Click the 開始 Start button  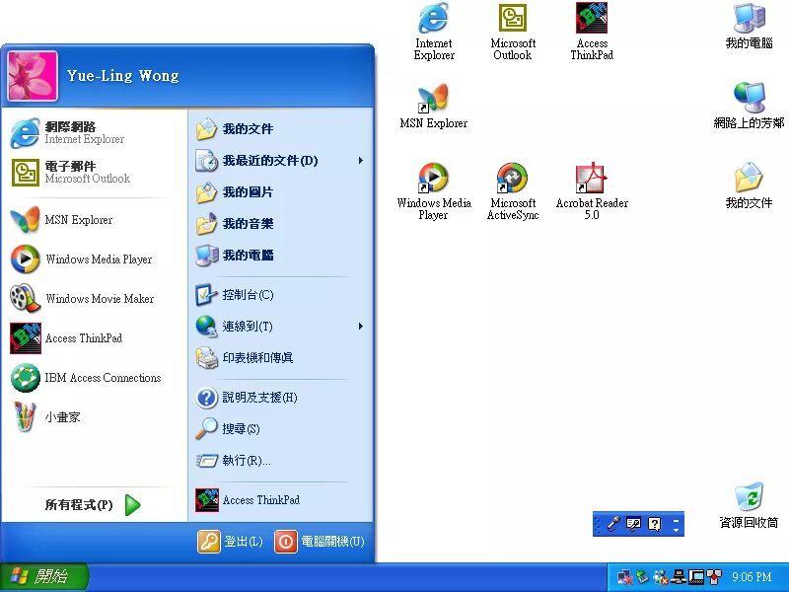[44, 576]
